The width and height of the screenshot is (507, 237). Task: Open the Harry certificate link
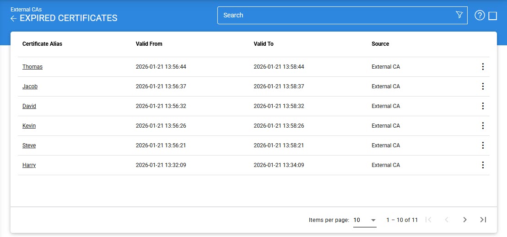[x=29, y=165]
